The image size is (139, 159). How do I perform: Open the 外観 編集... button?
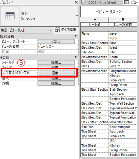tap(56, 83)
